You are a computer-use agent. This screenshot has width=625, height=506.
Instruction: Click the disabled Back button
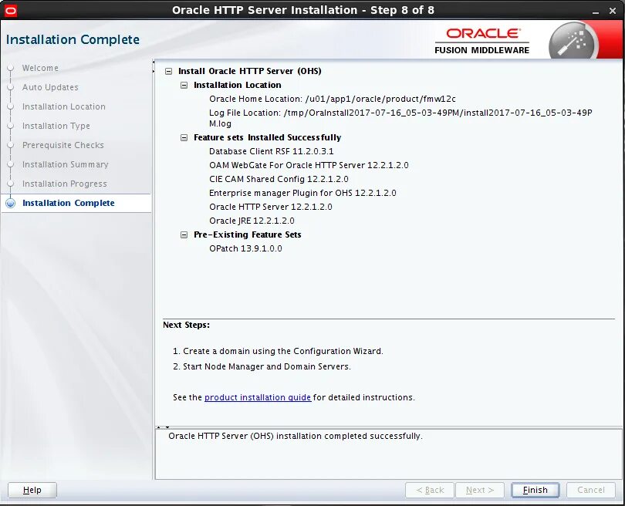pyautogui.click(x=430, y=490)
